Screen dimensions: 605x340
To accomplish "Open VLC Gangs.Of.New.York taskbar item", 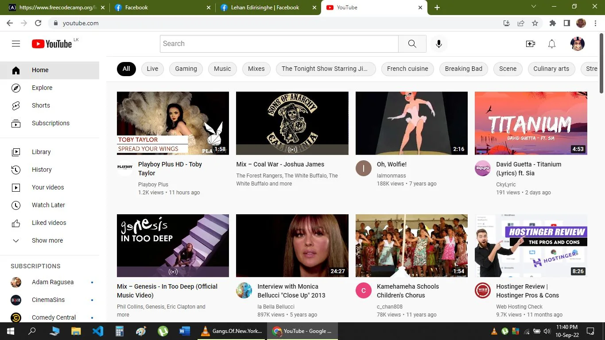I will click(231, 331).
